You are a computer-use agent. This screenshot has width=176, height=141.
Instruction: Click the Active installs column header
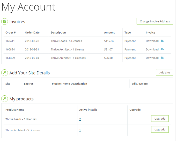[88, 110]
